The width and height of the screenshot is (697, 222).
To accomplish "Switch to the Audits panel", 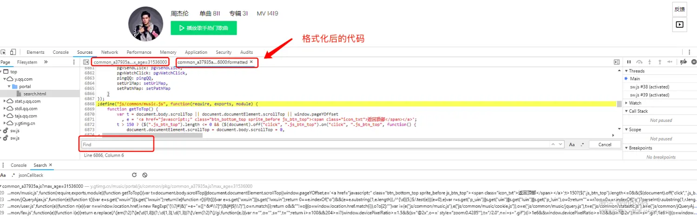I will click(x=247, y=52).
